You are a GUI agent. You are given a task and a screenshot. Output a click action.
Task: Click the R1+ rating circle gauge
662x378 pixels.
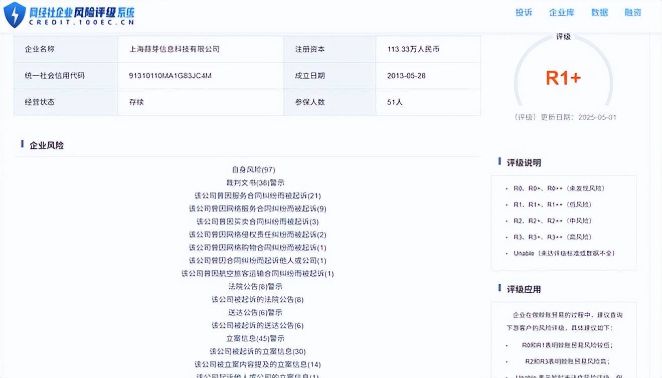pos(563,78)
